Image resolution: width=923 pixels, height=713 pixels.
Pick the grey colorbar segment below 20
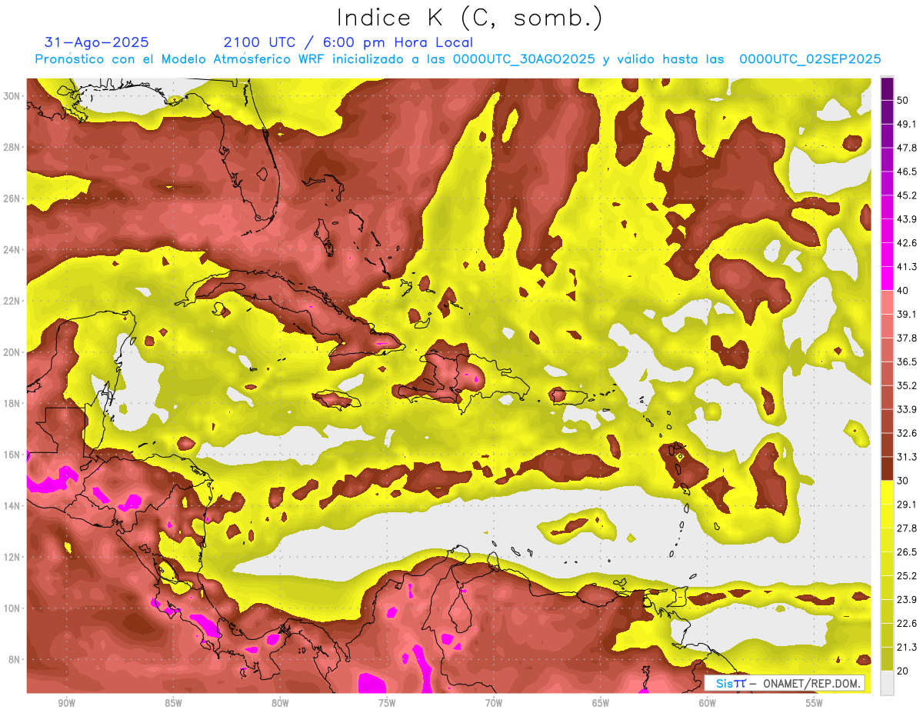pos(887,683)
